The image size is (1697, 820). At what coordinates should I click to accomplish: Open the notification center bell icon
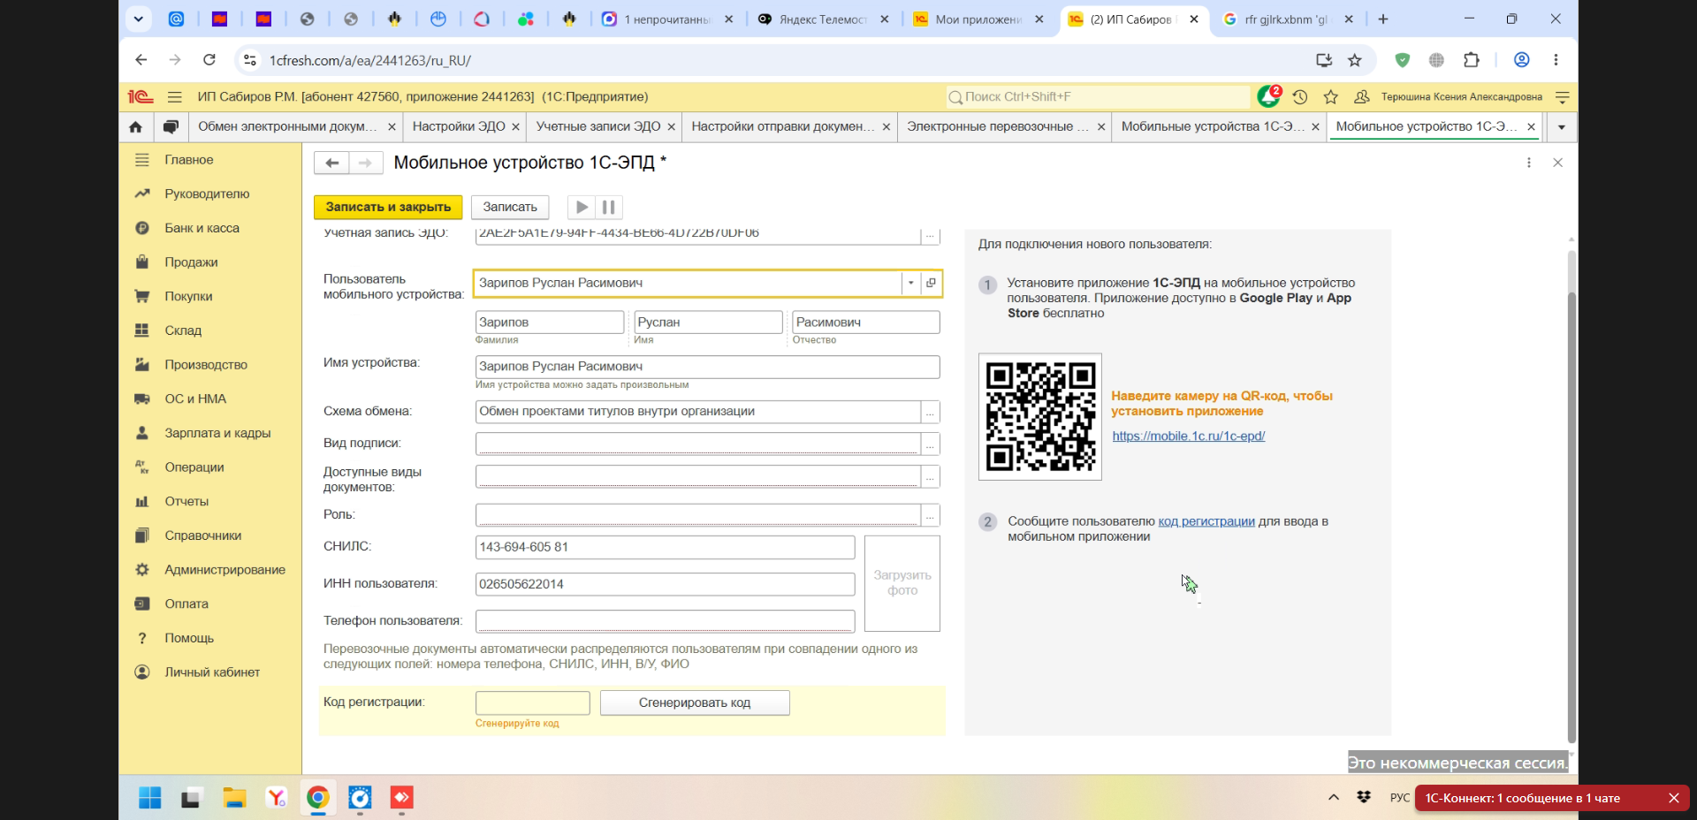tap(1268, 96)
